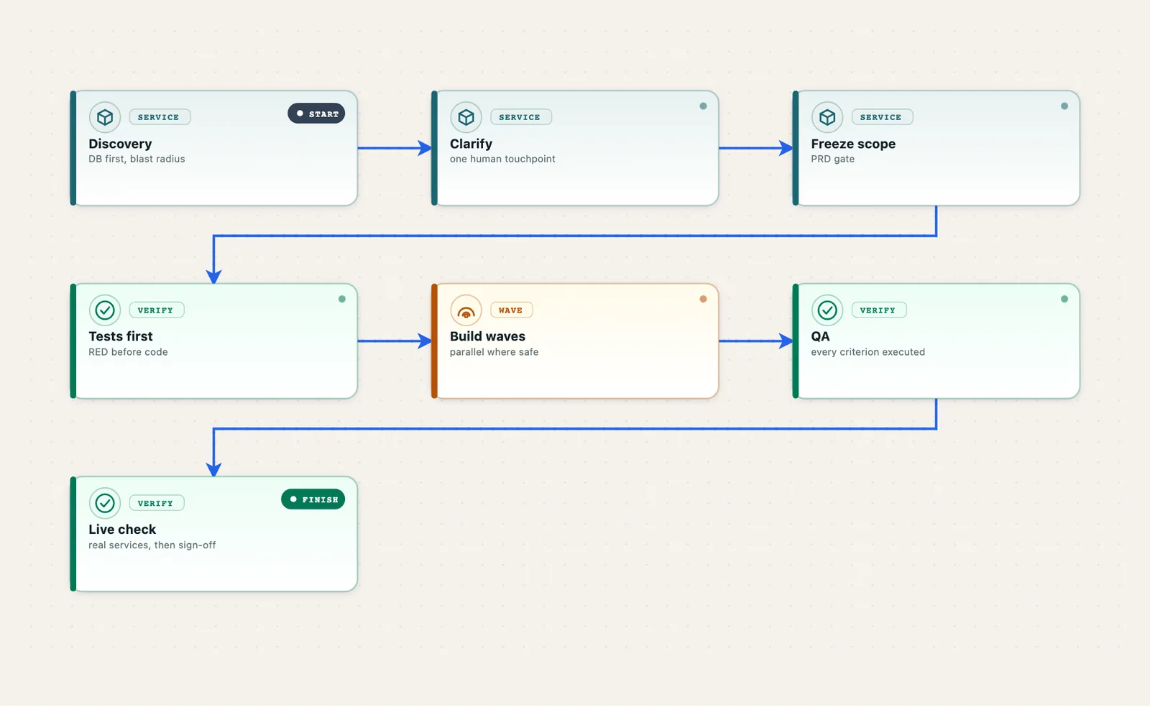
Task: Click the FINISH badge on Live check
Action: pyautogui.click(x=313, y=499)
